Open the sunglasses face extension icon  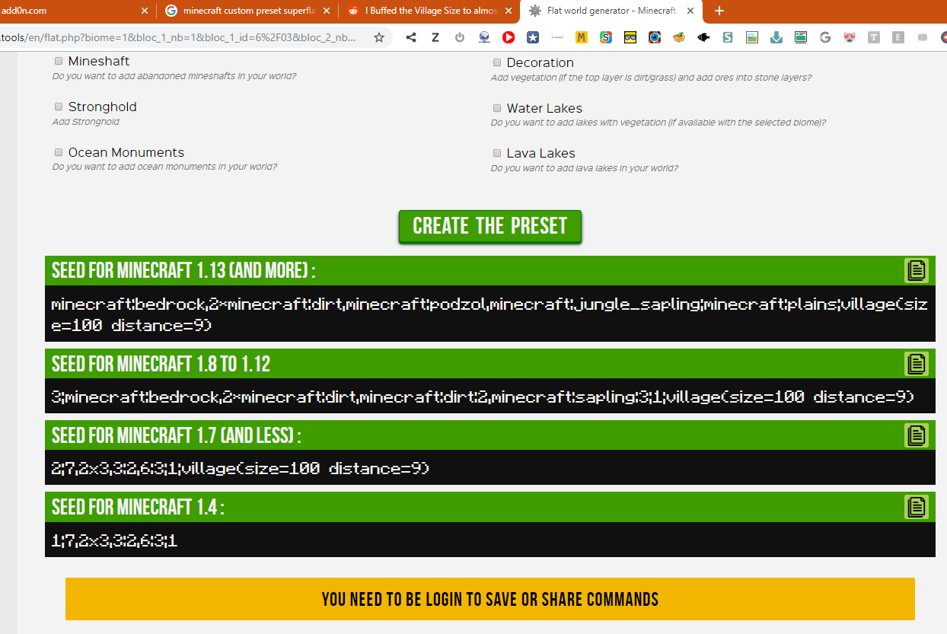(x=630, y=37)
